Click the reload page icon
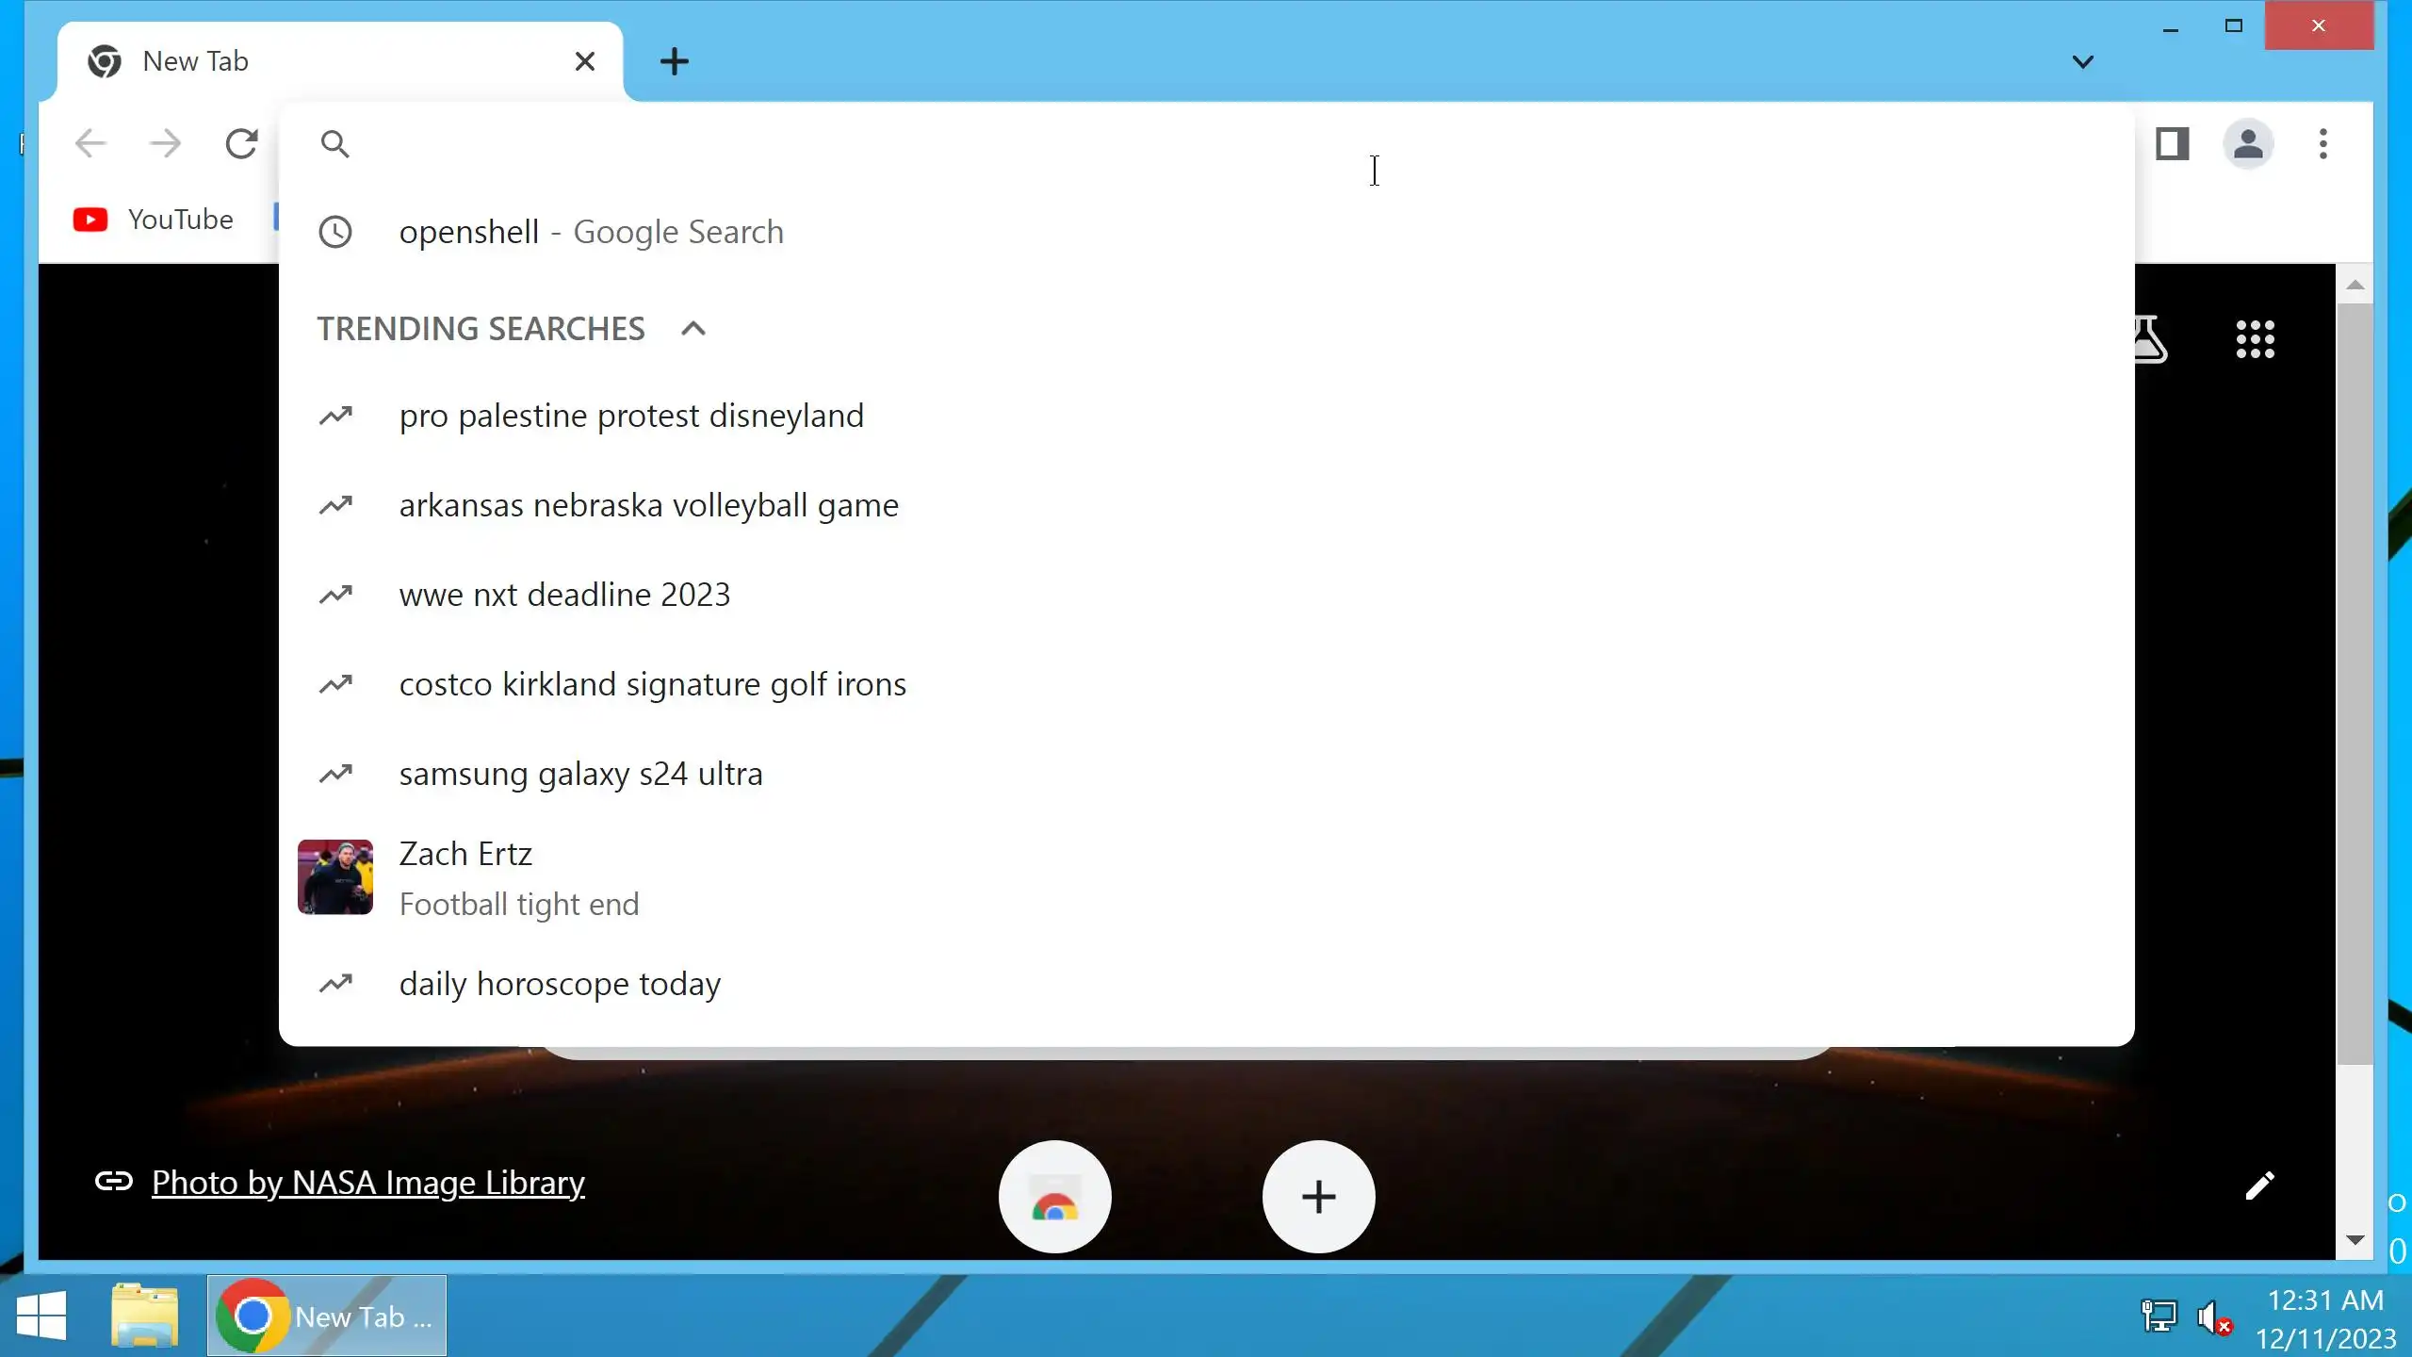Image resolution: width=2412 pixels, height=1357 pixels. (x=241, y=144)
